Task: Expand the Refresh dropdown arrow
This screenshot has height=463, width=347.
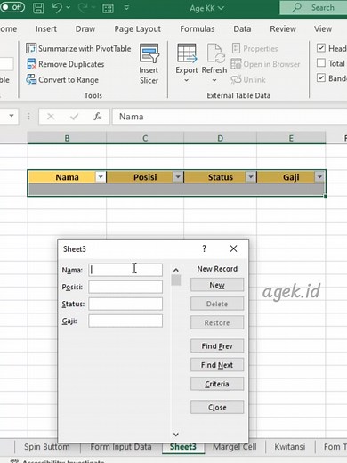Action: (x=214, y=80)
